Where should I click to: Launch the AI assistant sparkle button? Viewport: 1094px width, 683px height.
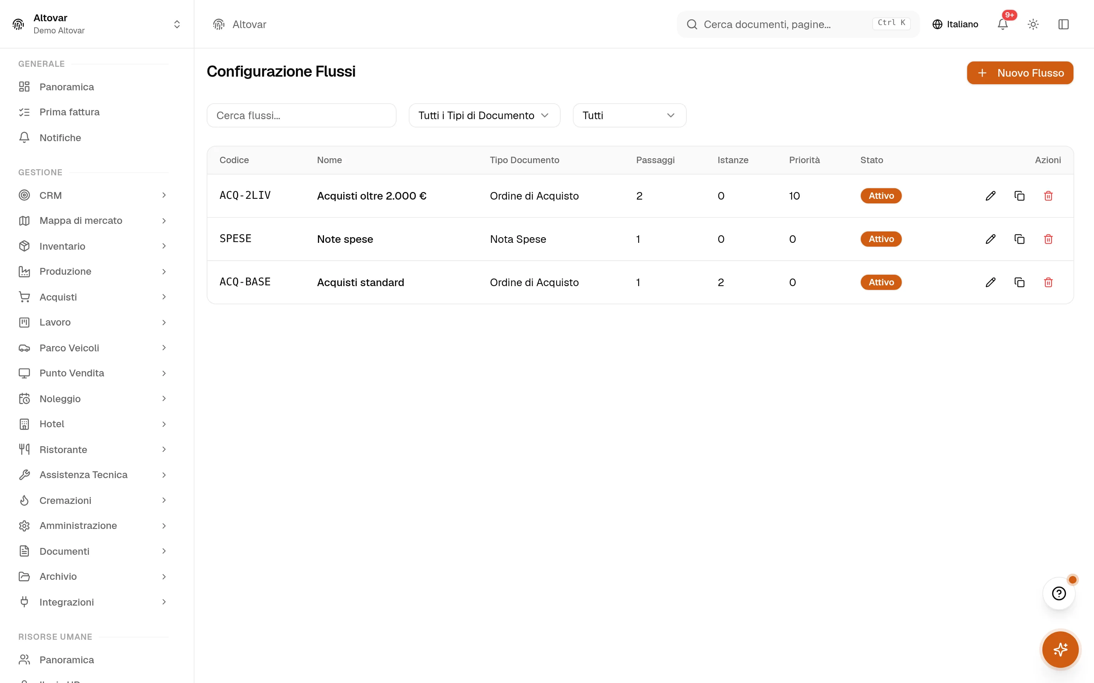pos(1060,650)
